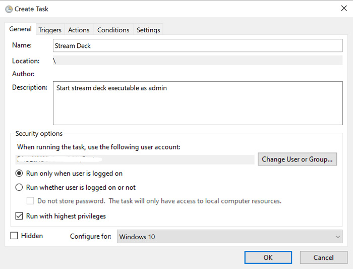Select the Conditions tab
Screen dimensions: 353x269
[x=113, y=30]
